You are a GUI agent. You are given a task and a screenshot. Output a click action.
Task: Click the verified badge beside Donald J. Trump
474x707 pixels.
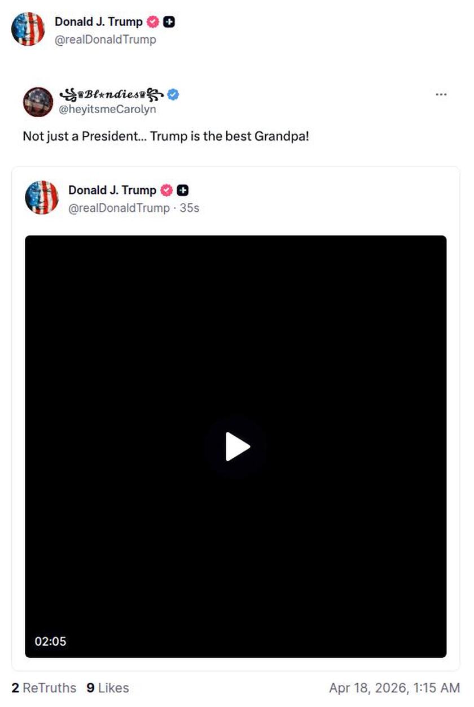pyautogui.click(x=151, y=22)
